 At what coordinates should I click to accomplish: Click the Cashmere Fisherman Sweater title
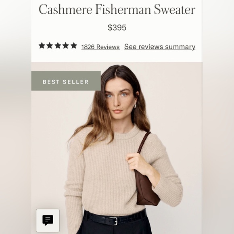117,9
